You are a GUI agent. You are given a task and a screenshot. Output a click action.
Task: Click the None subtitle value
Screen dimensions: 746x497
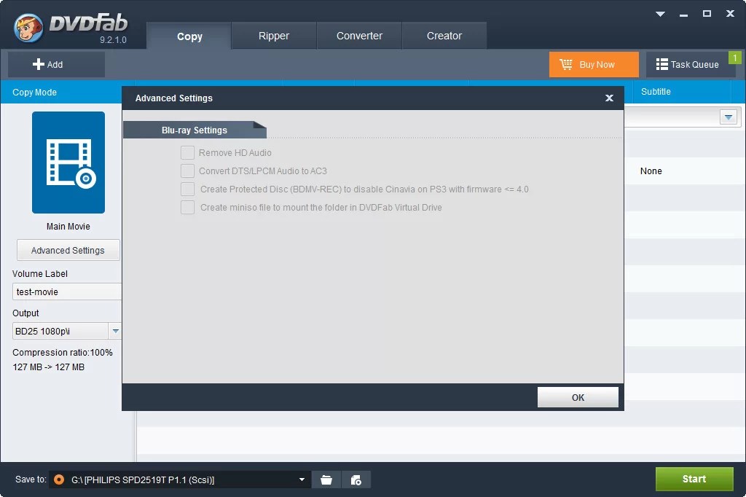(651, 171)
